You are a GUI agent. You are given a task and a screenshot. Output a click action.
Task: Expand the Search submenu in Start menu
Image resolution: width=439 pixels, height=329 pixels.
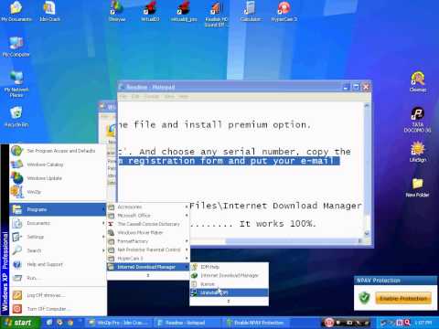pyautogui.click(x=58, y=250)
